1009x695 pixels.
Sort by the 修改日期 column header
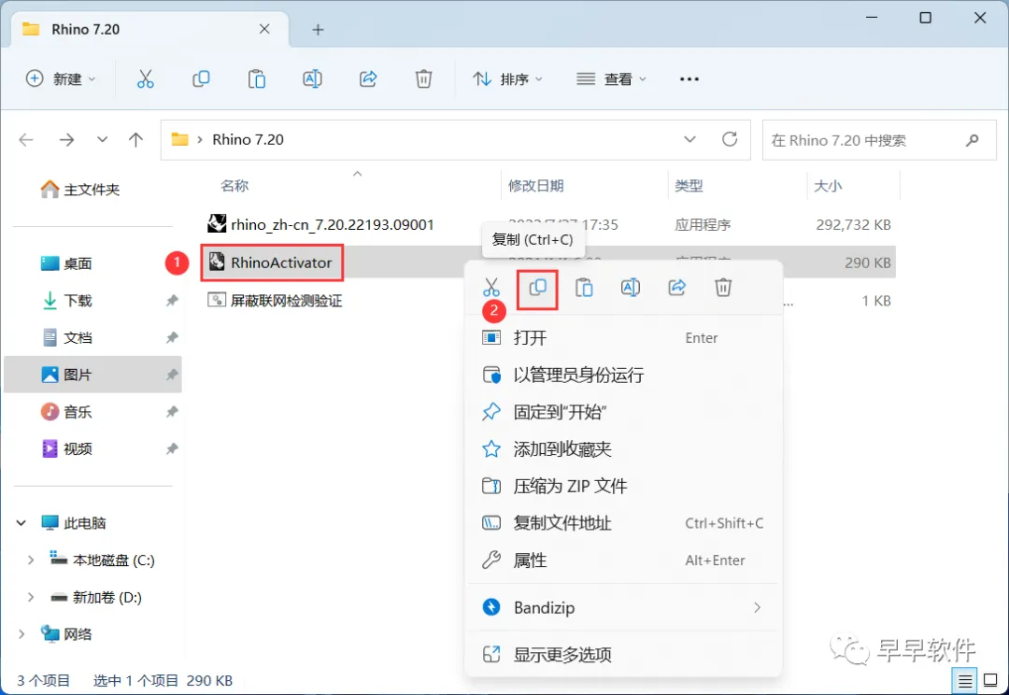point(536,186)
